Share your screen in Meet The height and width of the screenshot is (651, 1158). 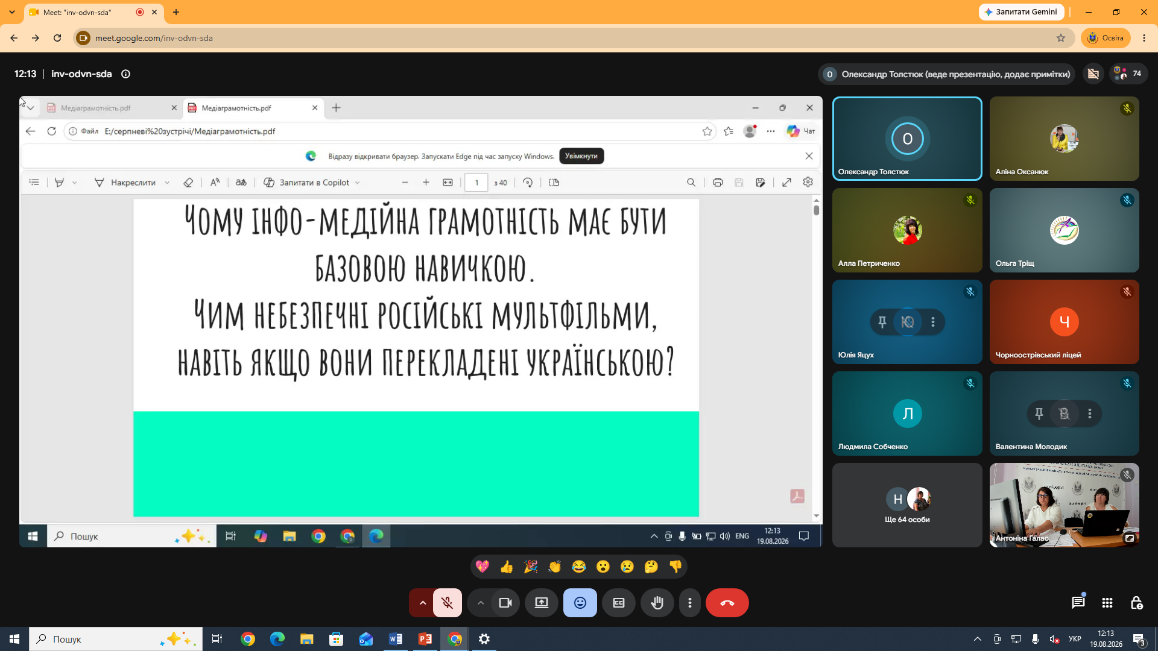[542, 603]
